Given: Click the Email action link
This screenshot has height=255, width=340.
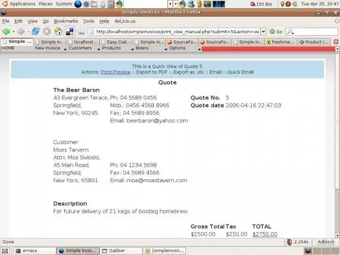Looking at the screenshot, I should [x=215, y=72].
